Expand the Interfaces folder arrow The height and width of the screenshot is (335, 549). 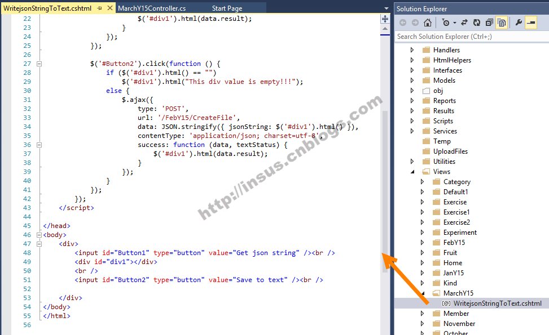(412, 70)
